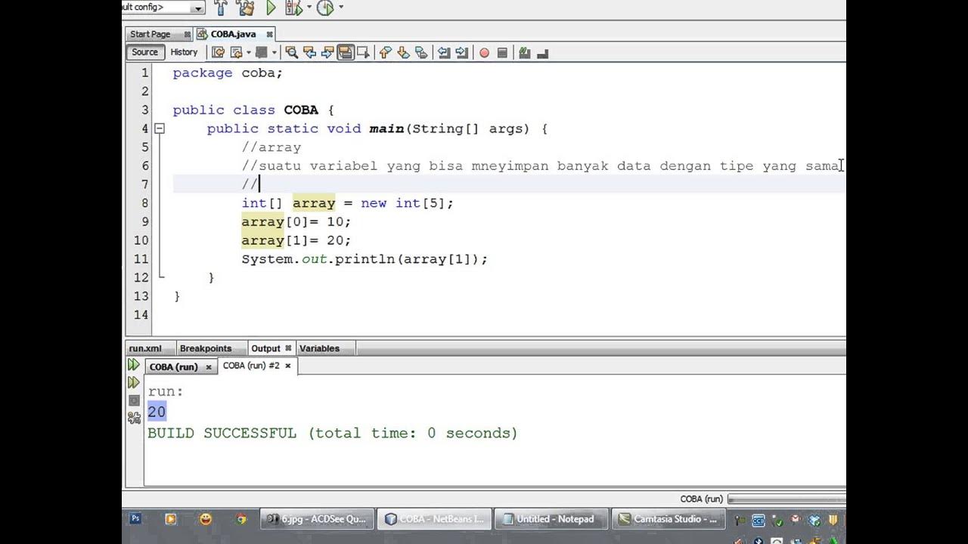This screenshot has width=968, height=544.
Task: Click the Stop Macro Recording icon
Action: point(502,53)
